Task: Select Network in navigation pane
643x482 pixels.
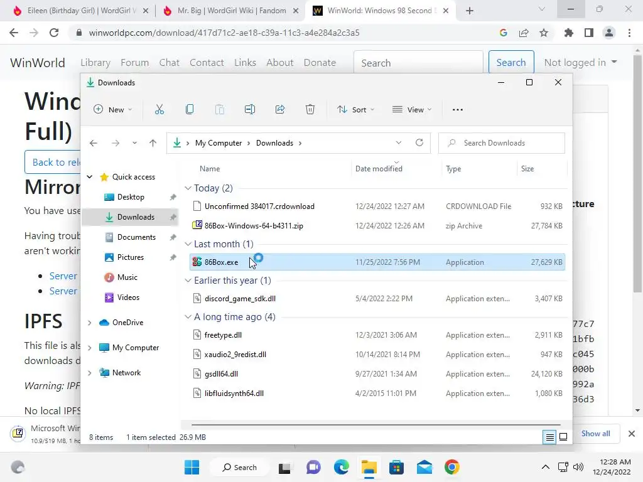Action: [x=126, y=373]
